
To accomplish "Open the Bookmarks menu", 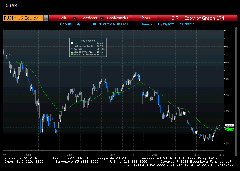I will click(x=117, y=18).
